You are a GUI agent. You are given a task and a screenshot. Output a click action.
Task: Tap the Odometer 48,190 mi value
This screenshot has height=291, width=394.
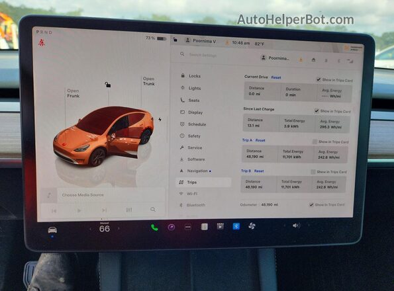(270, 205)
